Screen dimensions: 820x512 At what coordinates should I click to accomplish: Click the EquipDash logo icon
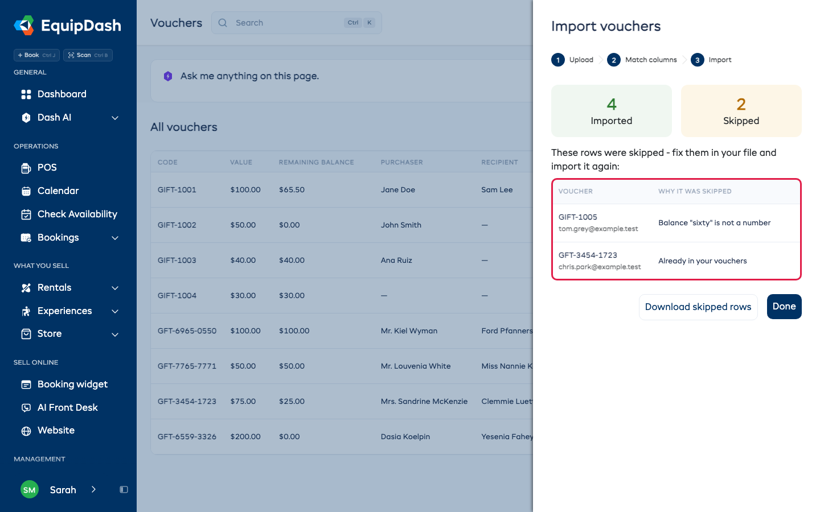(24, 26)
